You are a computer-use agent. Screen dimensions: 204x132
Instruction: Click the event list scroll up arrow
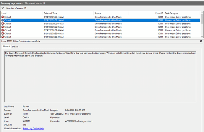point(202,13)
